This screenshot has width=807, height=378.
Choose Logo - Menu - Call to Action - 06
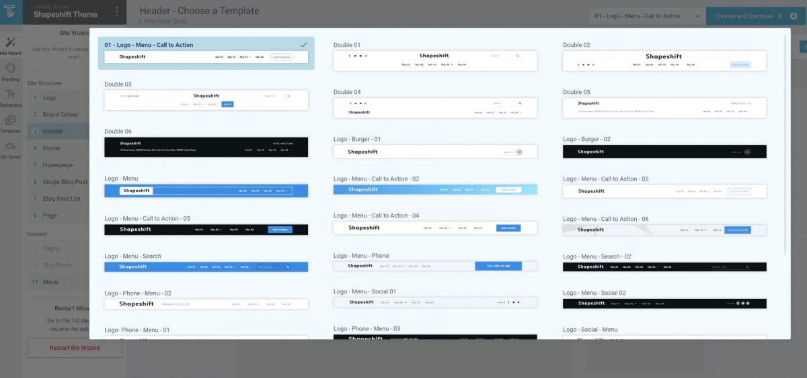pyautogui.click(x=664, y=230)
